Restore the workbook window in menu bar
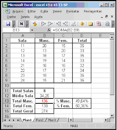 (x=107, y=17)
